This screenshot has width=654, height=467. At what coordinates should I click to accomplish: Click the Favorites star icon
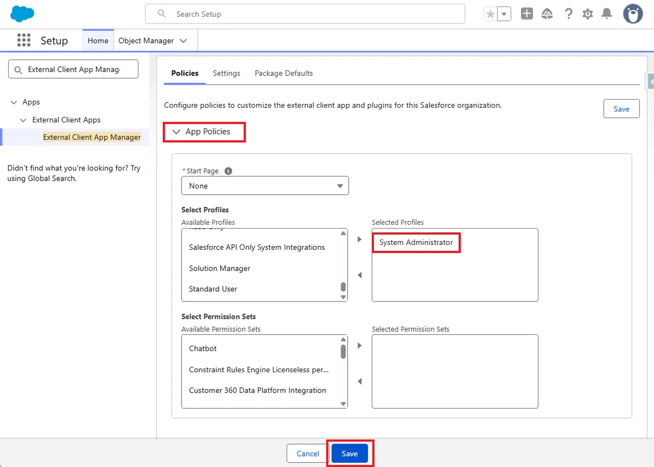pos(491,14)
